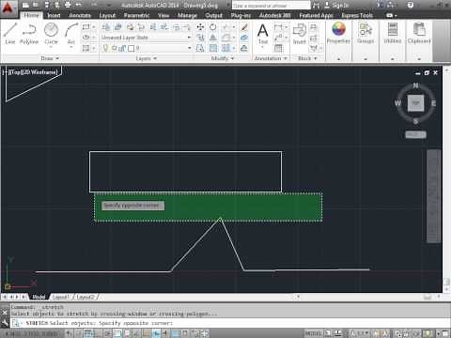The height and width of the screenshot is (338, 451).
Task: Click the N direction on the ViewCube
Action: coord(415,85)
